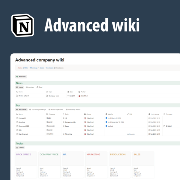Open the HR topic card
Viewport: 180px width, 180px height.
point(73,165)
